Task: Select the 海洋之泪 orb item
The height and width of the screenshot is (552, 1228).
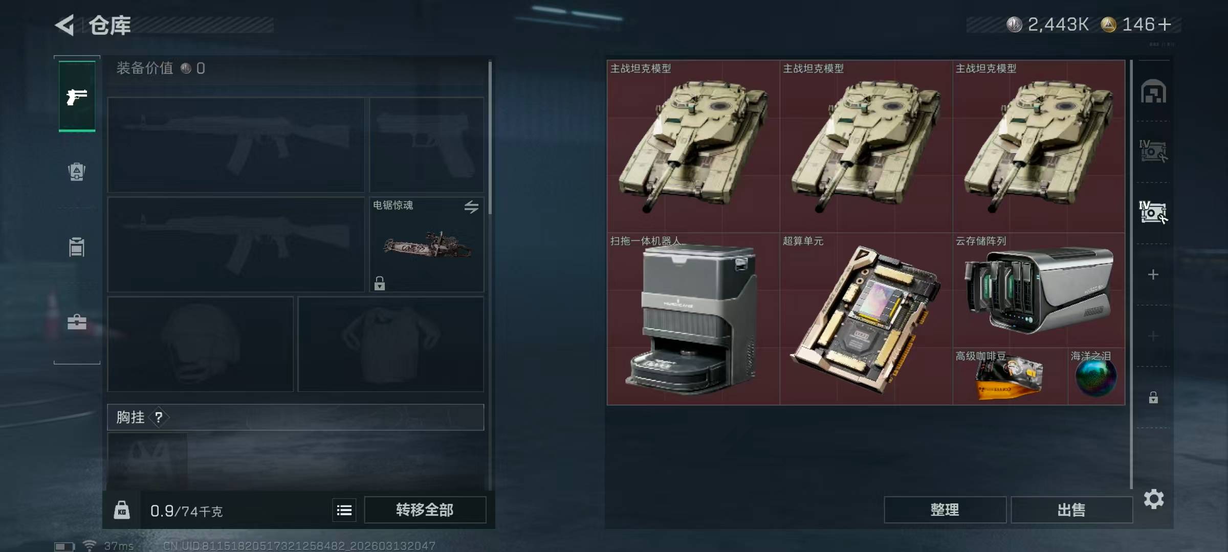Action: click(x=1096, y=377)
